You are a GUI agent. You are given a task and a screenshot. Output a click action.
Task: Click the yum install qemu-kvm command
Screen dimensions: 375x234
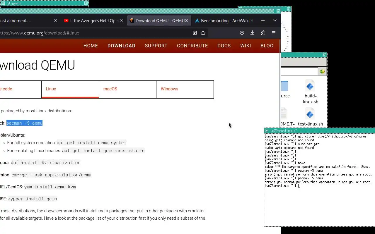click(x=50, y=187)
